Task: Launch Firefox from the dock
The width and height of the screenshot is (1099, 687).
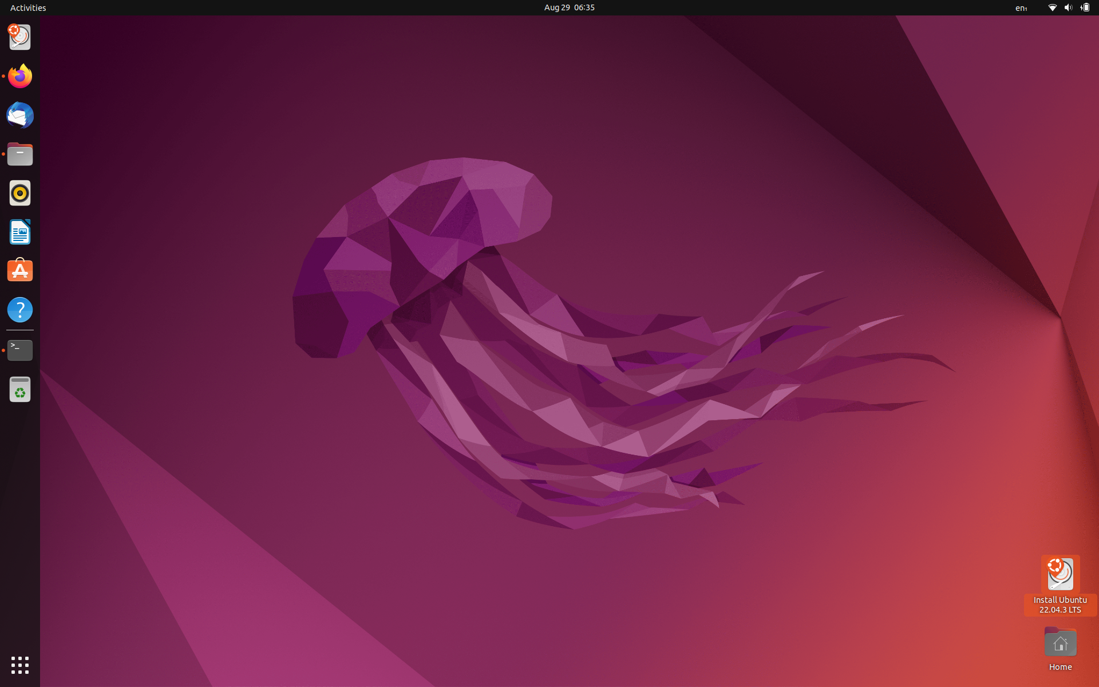Action: pos(19,76)
